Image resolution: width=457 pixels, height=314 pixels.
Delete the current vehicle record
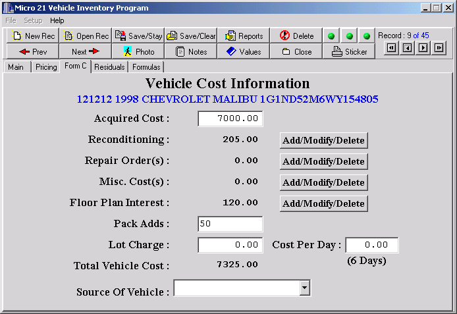[296, 36]
